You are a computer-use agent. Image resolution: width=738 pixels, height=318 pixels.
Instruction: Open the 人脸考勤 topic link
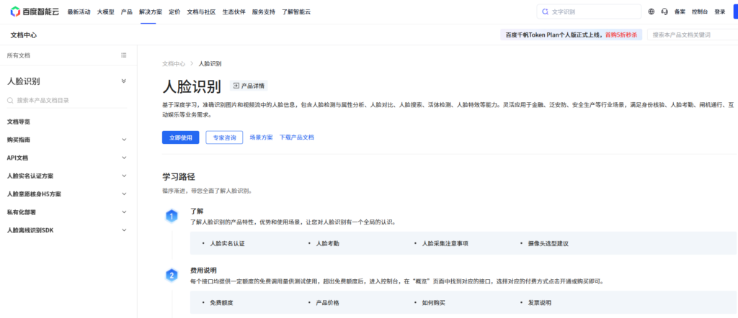click(x=328, y=243)
